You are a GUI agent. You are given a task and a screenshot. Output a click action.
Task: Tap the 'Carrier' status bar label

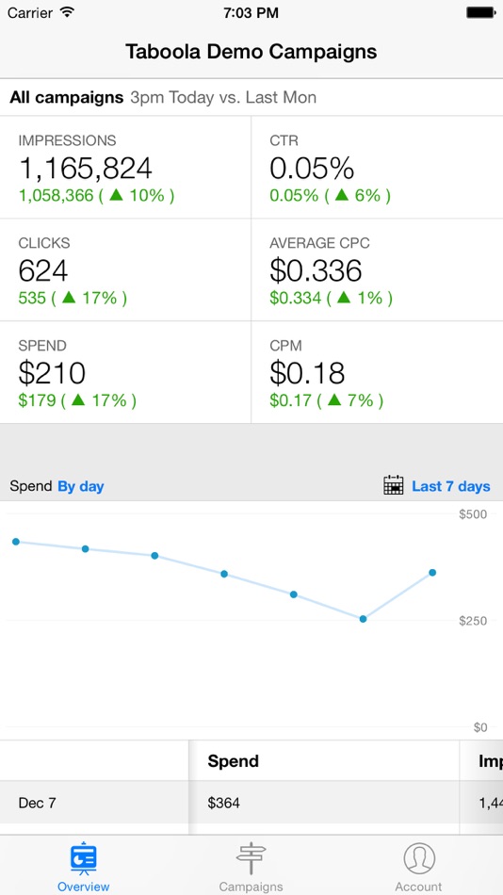(x=31, y=12)
